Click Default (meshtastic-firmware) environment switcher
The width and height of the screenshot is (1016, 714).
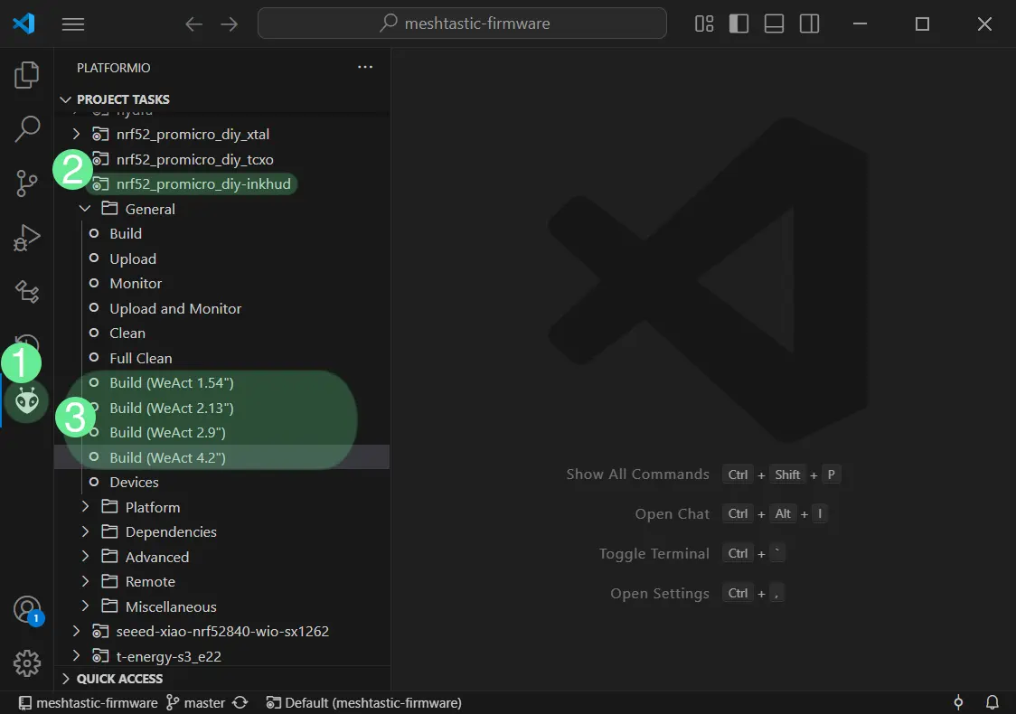tap(363, 702)
